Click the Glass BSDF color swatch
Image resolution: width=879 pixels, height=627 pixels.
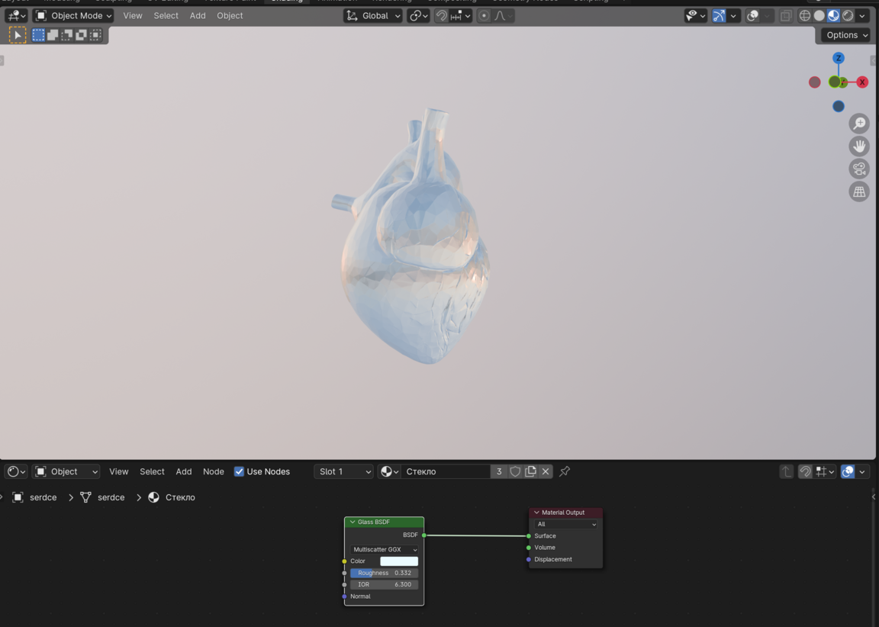[x=399, y=561]
